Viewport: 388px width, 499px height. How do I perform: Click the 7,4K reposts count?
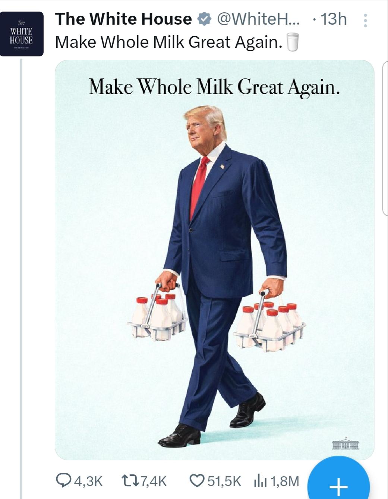[x=154, y=481]
